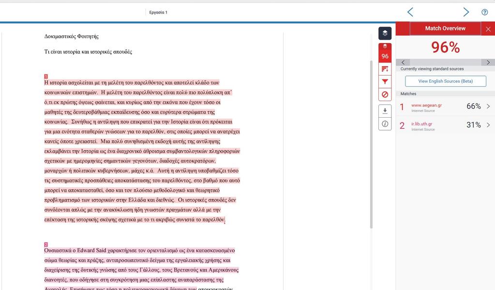Image resolution: width=495 pixels, height=290 pixels.
Task: Go to next paper arrow
Action: (x=466, y=12)
